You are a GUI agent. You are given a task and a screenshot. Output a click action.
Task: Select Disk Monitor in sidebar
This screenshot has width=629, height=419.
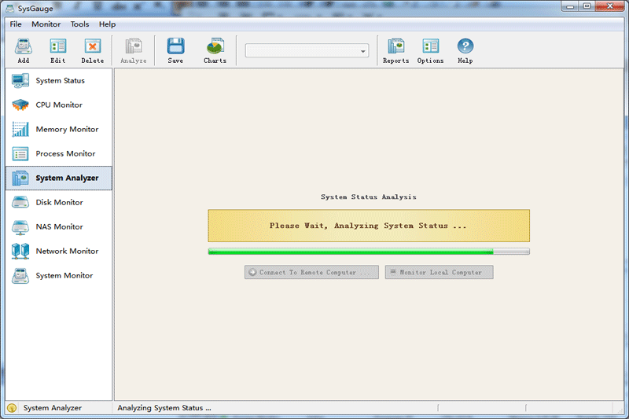tap(58, 203)
